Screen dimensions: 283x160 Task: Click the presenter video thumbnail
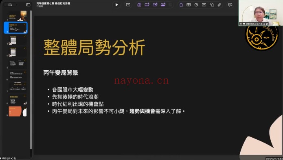[261, 13]
